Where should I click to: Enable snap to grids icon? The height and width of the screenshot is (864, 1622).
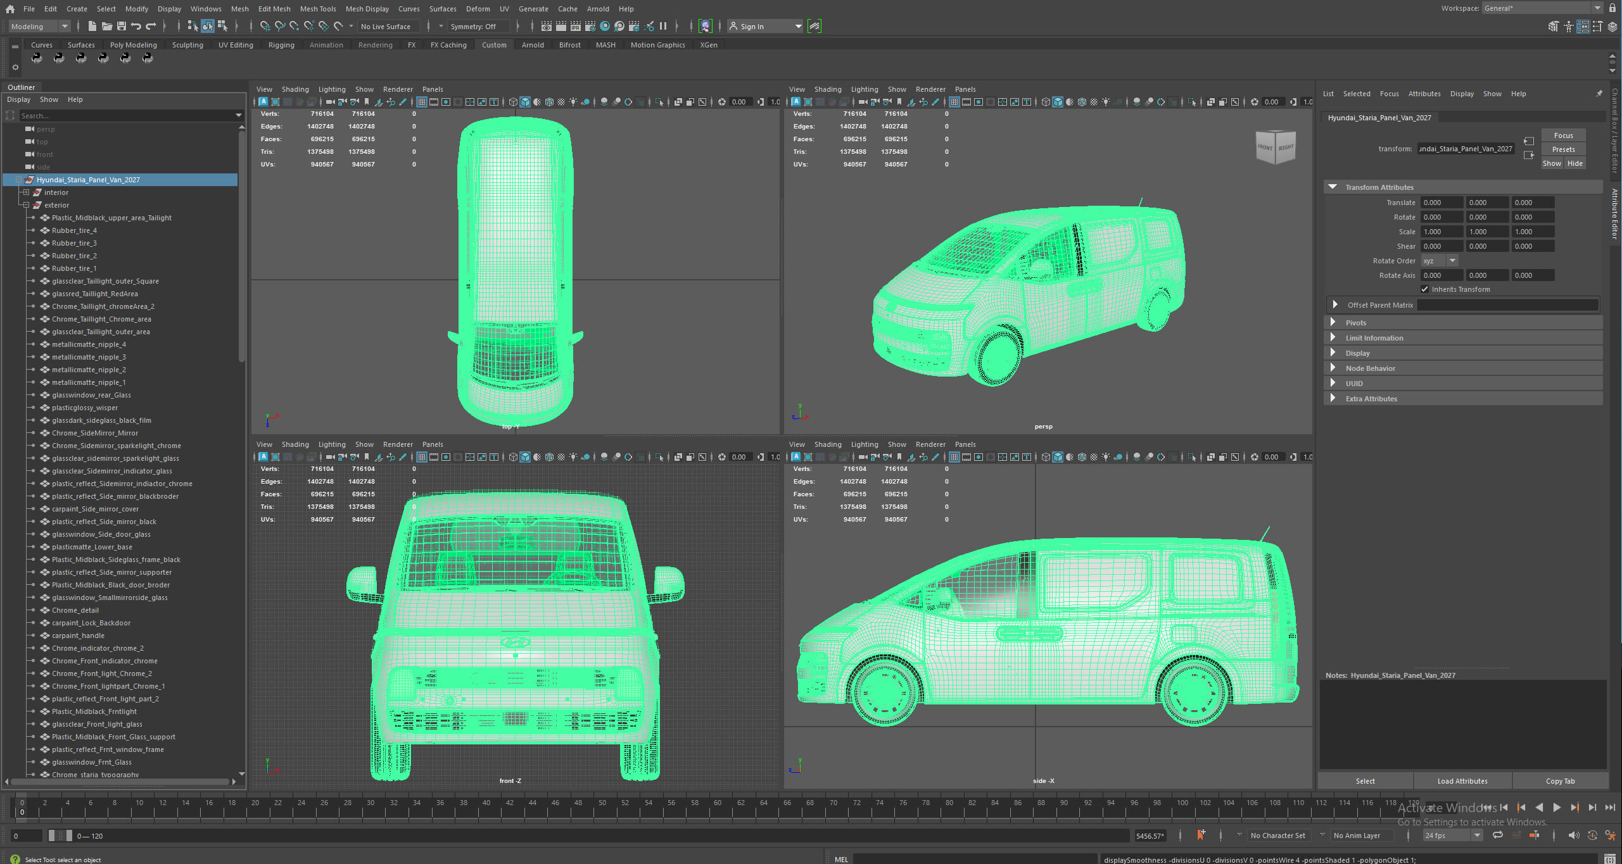coord(265,26)
